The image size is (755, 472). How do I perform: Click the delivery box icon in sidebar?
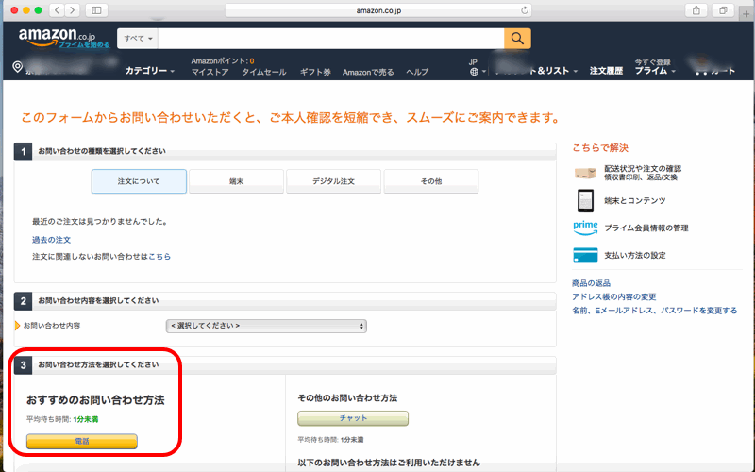point(585,174)
